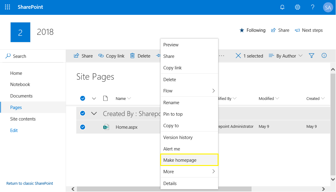Collapse the Created By SharePoint group chevron

point(94,113)
